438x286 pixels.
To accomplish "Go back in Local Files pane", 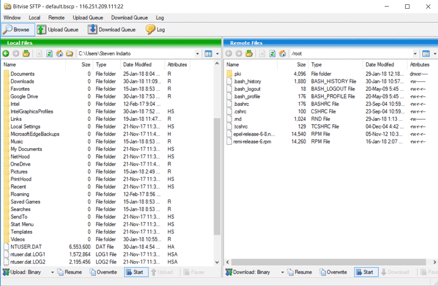I will pyautogui.click(x=6, y=54).
